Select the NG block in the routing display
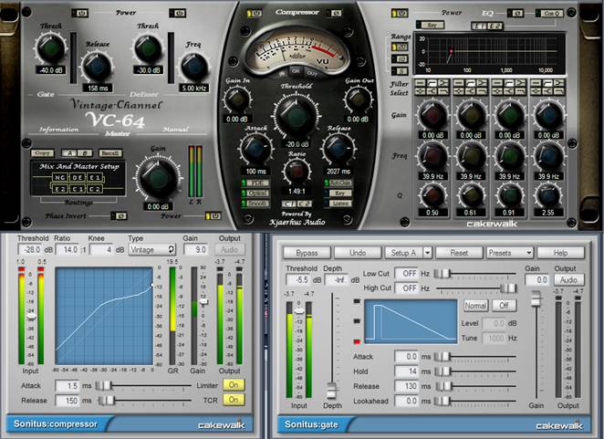This screenshot has width=604, height=439. pyautogui.click(x=59, y=177)
